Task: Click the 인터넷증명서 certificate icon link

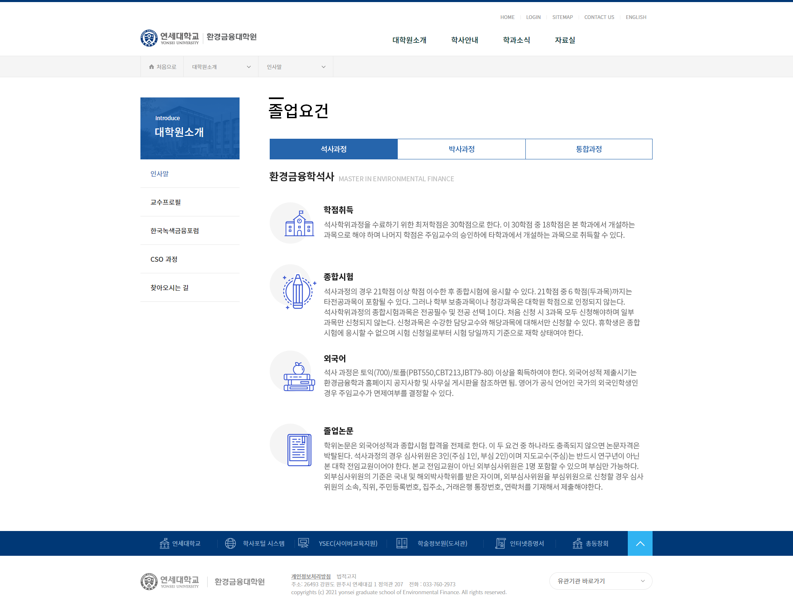Action: [500, 543]
